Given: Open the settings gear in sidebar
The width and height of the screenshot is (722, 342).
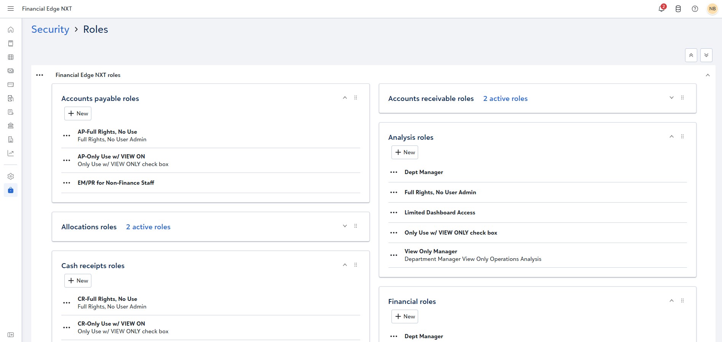Looking at the screenshot, I should click(11, 176).
